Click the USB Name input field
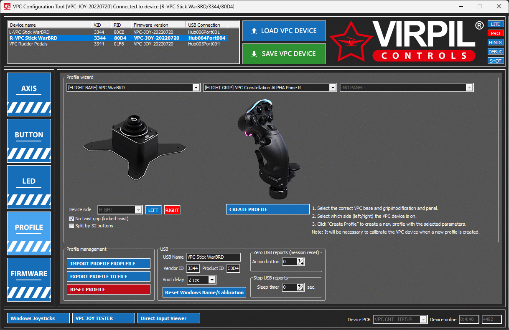Image resolution: width=509 pixels, height=330 pixels. point(213,257)
